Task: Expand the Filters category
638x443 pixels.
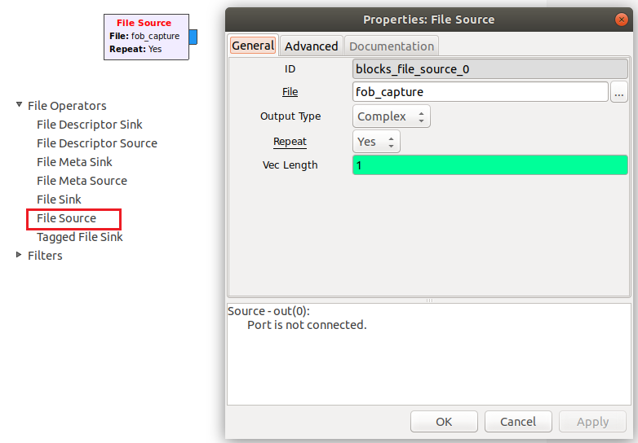Action: 19,255
